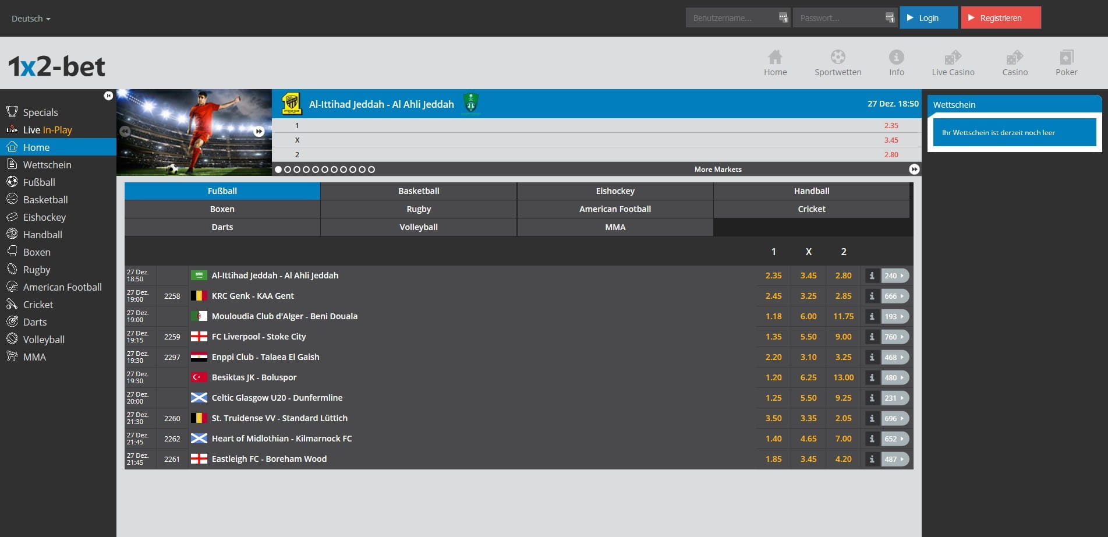Image resolution: width=1108 pixels, height=537 pixels.
Task: Switch to the Boxen tab
Action: click(222, 209)
